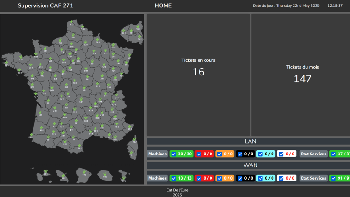Toggle LAN Etat Services green 37 checkbox
Screen dimensions: 350x197
[x=333, y=154]
